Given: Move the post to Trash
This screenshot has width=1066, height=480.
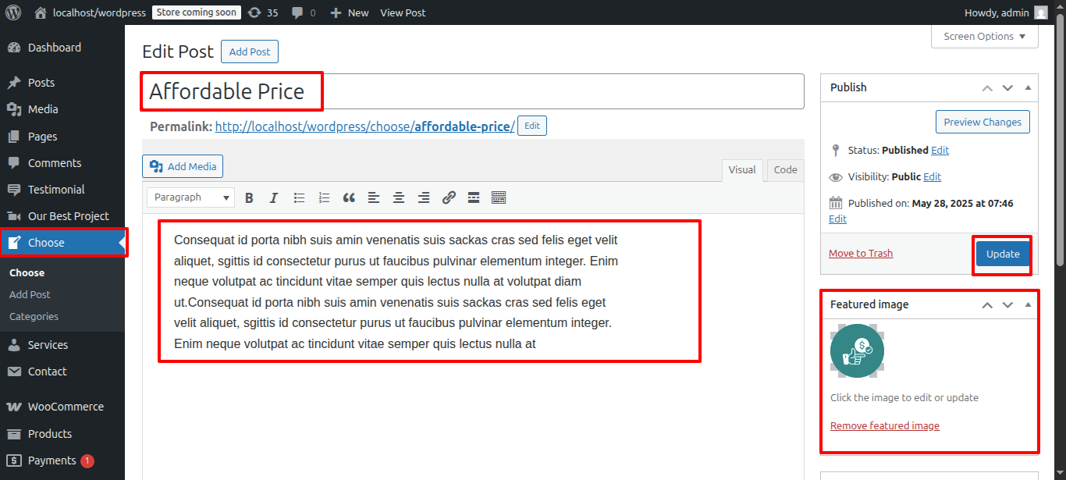Looking at the screenshot, I should 861,253.
